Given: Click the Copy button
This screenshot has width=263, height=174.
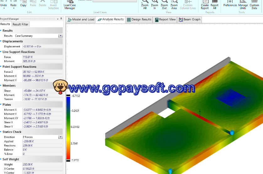Looking at the screenshot, I should (x=23, y=4).
